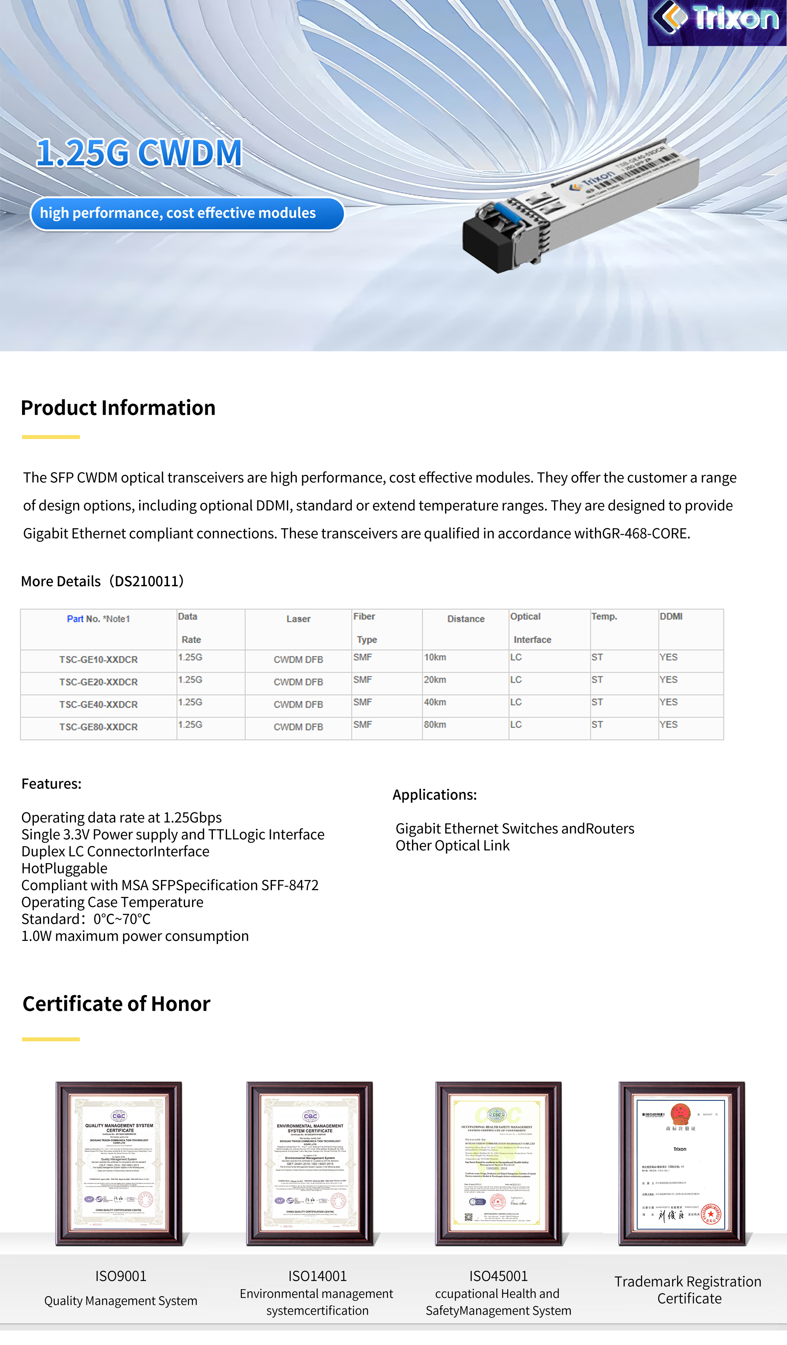Select the TSC-GE40-XXDCR part number cell
Image resolution: width=787 pixels, height=1345 pixels.
98,705
